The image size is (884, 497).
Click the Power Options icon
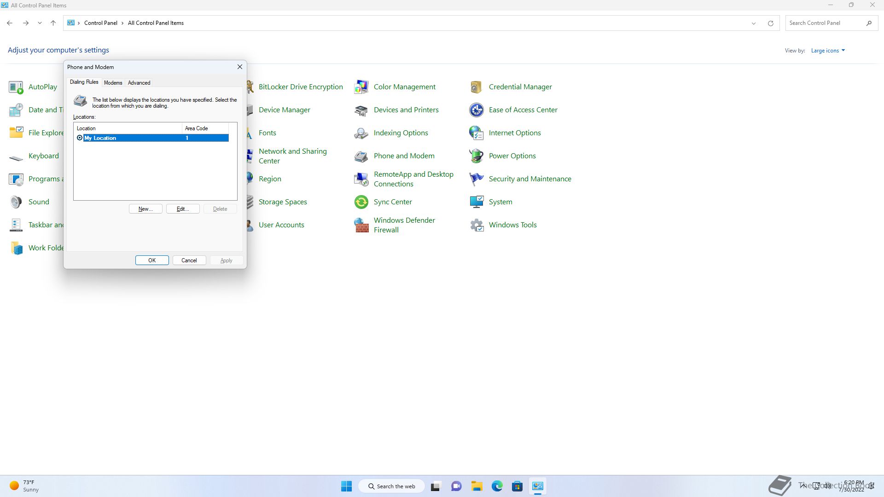tap(477, 156)
